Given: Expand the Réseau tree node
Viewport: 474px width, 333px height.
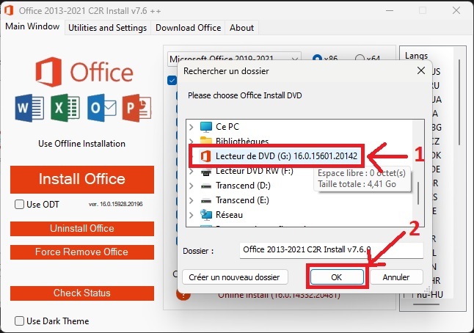Looking at the screenshot, I should pyautogui.click(x=192, y=215).
